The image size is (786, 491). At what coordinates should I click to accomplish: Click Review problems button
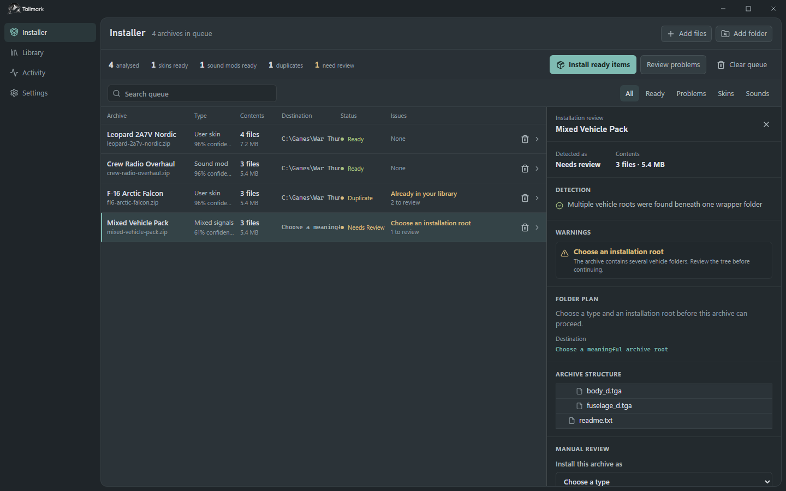(673, 64)
